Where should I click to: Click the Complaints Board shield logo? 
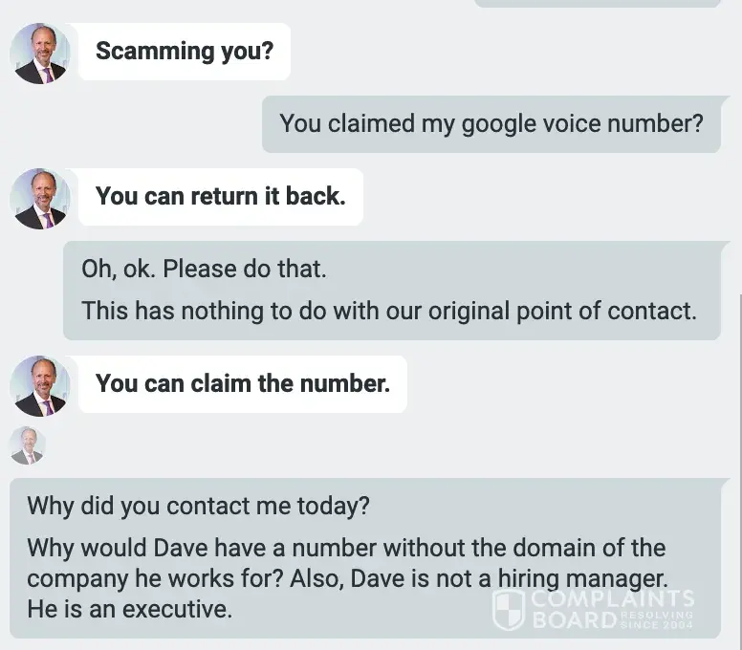click(x=508, y=609)
